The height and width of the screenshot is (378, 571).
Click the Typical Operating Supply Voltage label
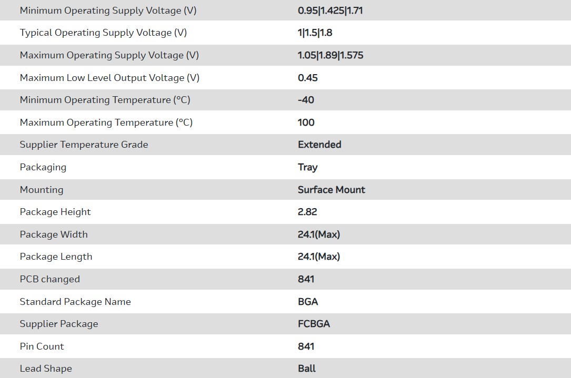point(103,33)
